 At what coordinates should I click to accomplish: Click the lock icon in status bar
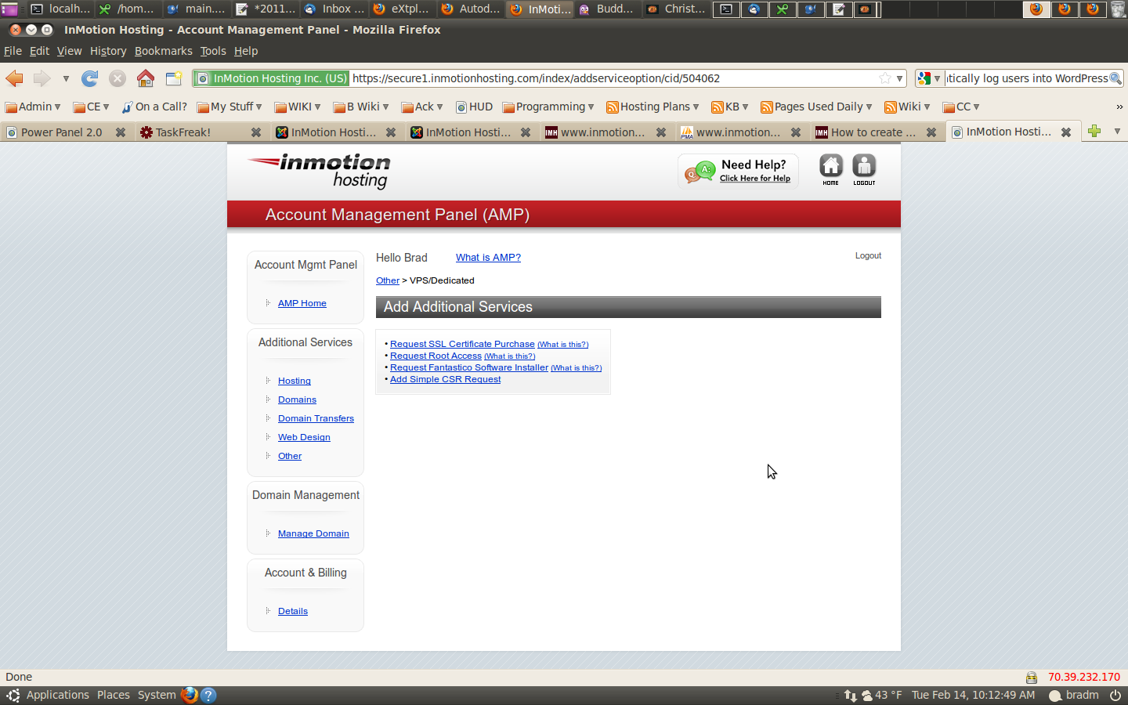[x=1032, y=678]
